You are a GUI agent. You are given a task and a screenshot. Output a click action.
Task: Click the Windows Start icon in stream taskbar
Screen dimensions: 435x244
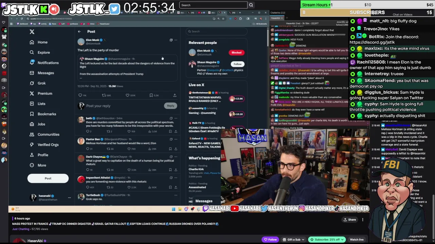[x=173, y=209]
